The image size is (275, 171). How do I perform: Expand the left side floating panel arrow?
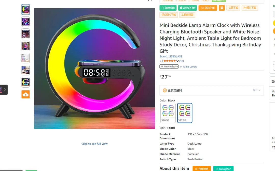pos(4,90)
